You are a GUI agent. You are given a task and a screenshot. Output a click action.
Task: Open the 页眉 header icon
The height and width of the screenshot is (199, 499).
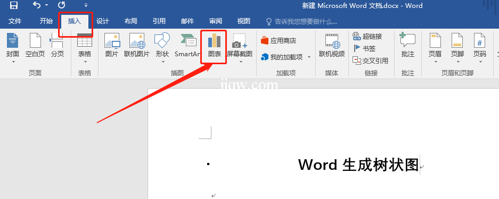(435, 40)
